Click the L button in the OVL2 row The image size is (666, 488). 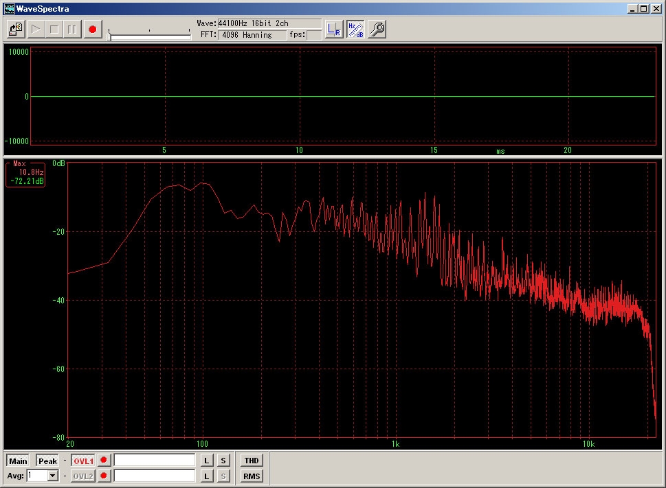[206, 476]
